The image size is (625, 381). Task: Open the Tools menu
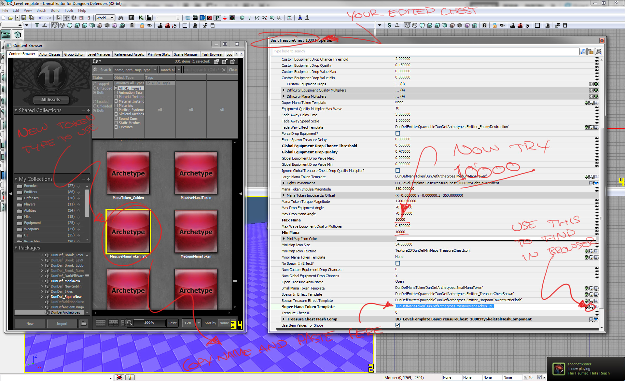pos(69,10)
